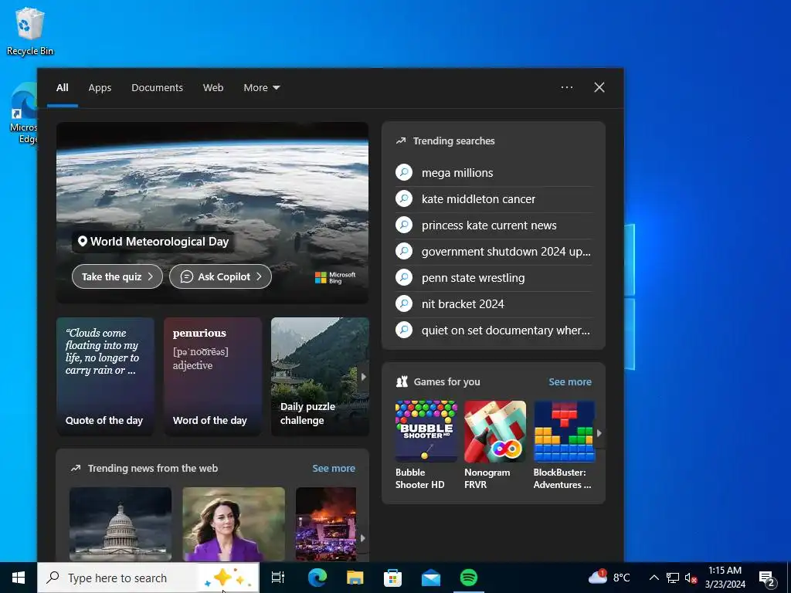Open Microsoft Store from the taskbar

(392, 578)
